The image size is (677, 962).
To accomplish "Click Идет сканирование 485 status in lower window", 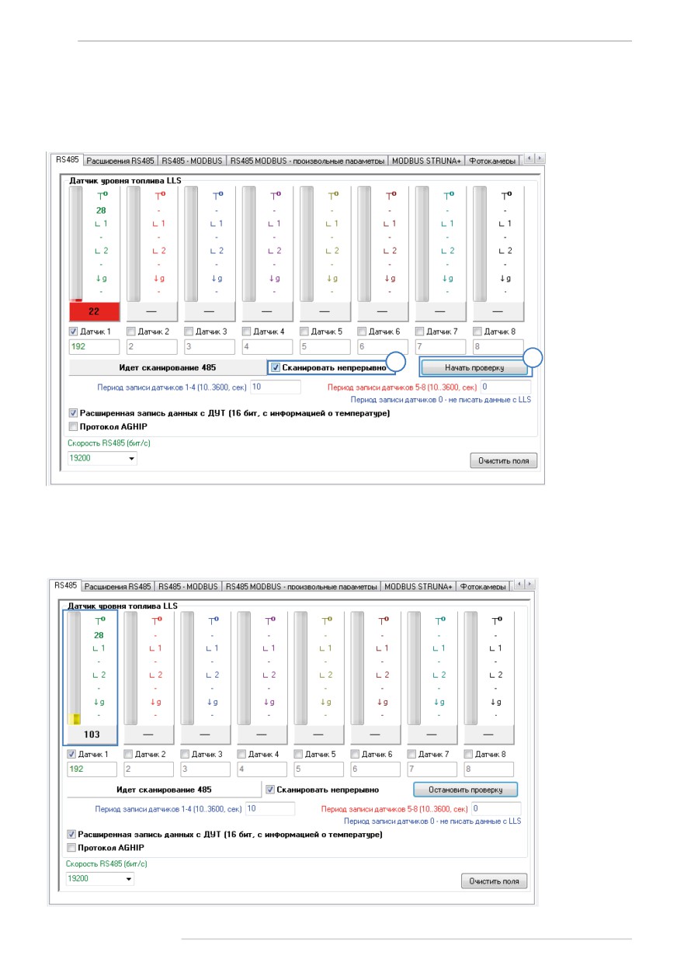I will (x=164, y=790).
